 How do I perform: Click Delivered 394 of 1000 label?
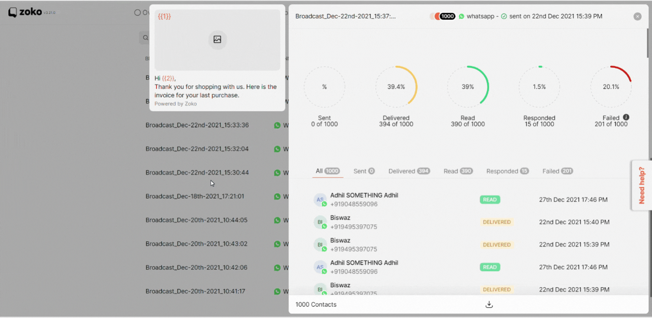pos(396,121)
